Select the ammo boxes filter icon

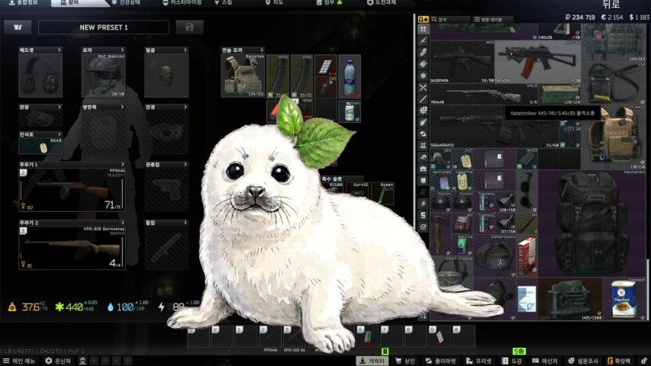point(423,64)
